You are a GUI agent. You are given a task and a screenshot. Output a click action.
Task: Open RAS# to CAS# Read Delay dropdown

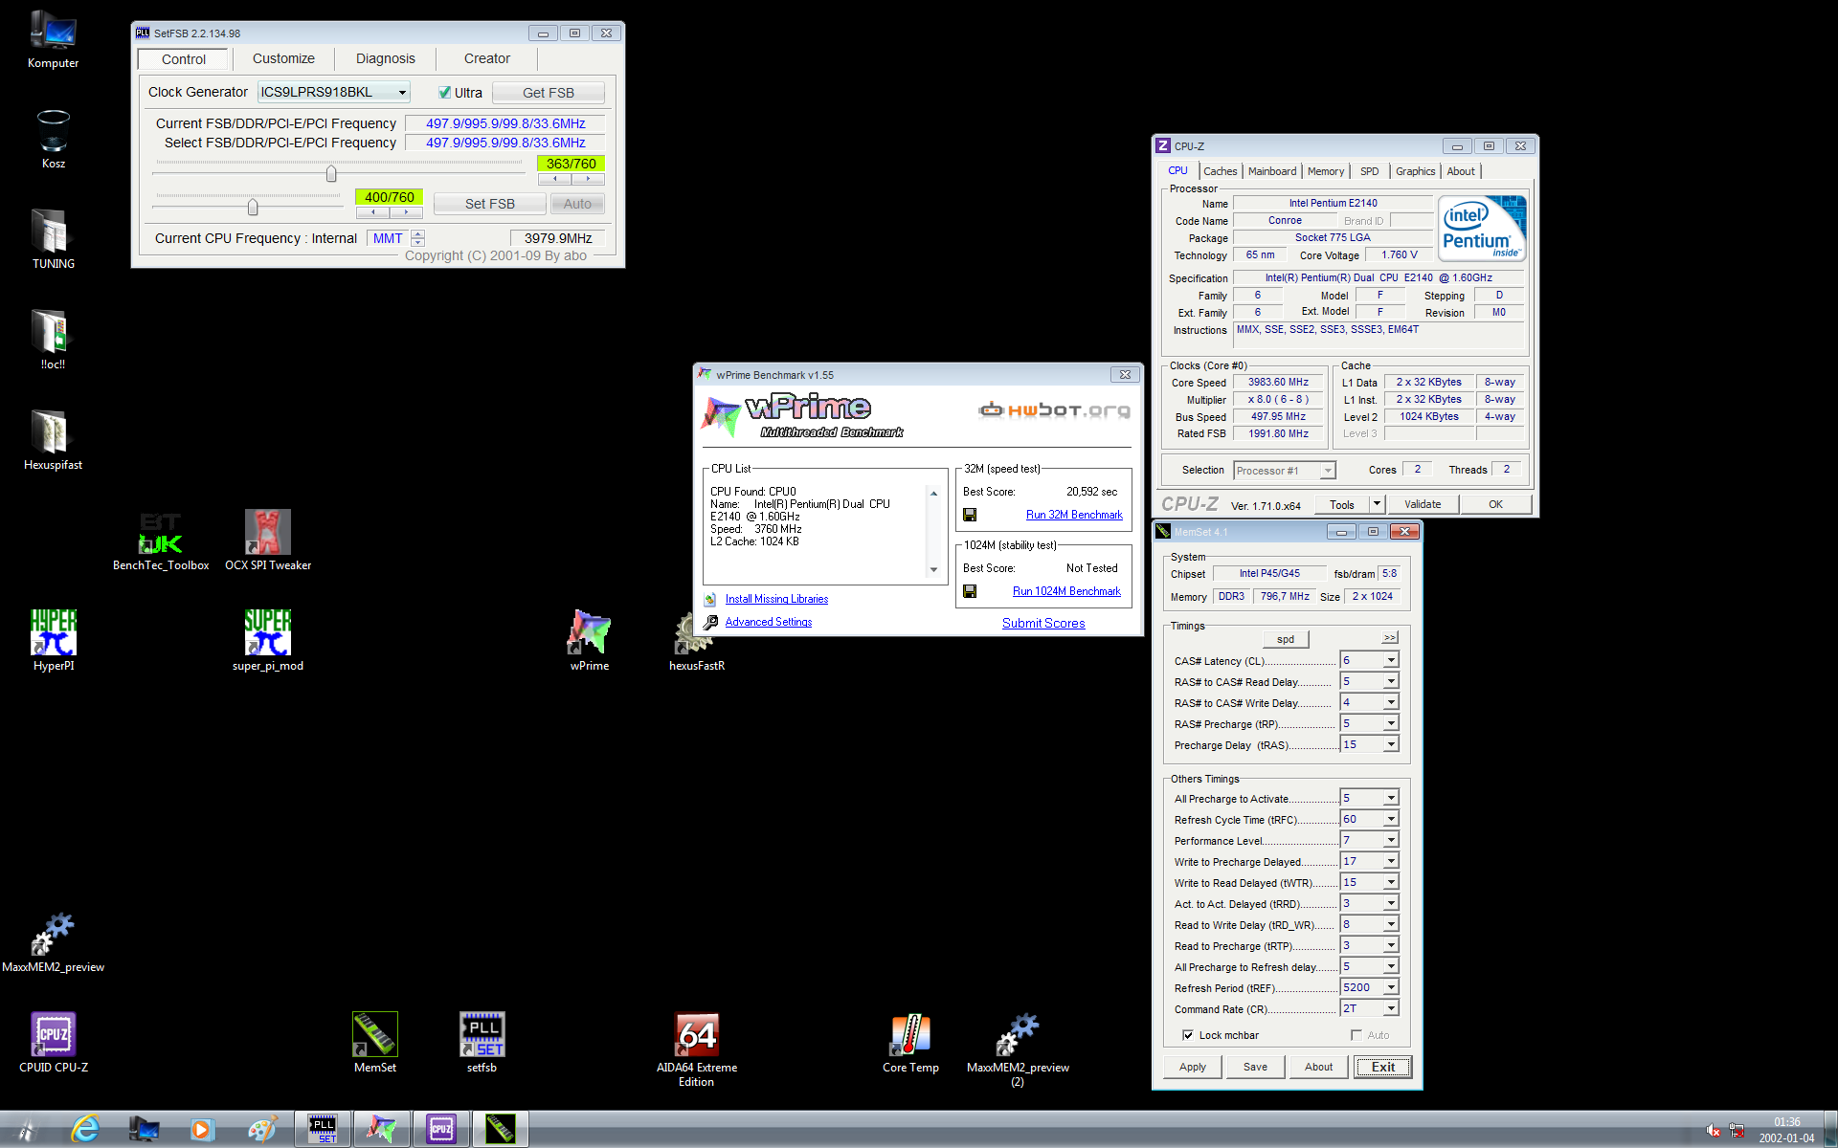[x=1391, y=681]
